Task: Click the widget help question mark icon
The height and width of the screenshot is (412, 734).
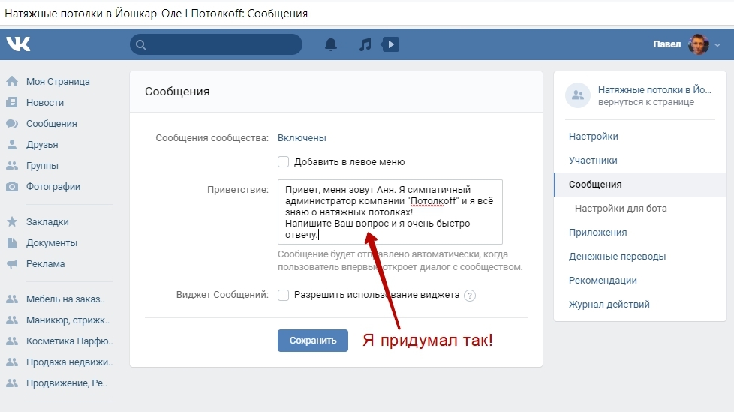Action: (x=470, y=296)
